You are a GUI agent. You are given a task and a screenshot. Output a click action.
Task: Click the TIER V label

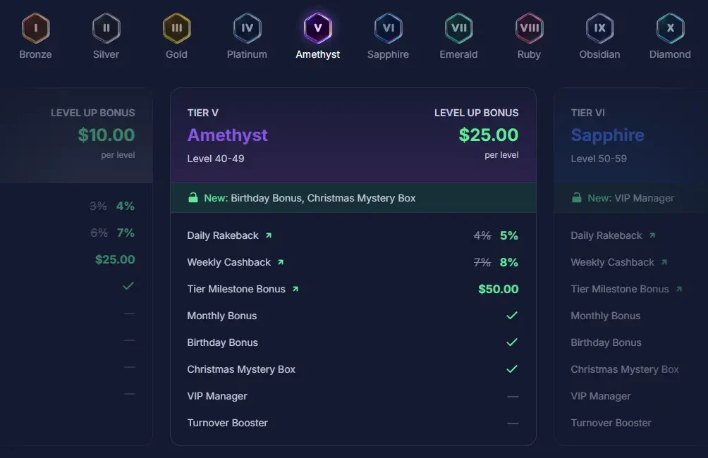pos(202,113)
